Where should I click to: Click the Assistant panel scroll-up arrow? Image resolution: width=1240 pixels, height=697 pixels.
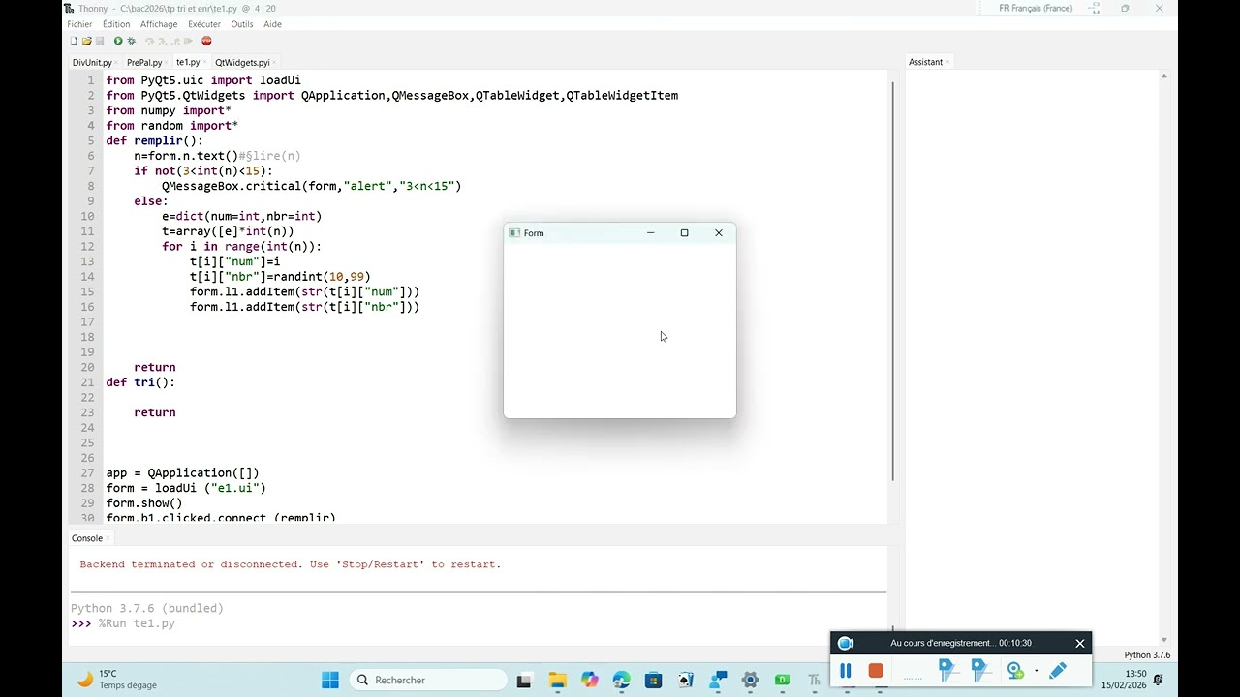(x=1164, y=76)
